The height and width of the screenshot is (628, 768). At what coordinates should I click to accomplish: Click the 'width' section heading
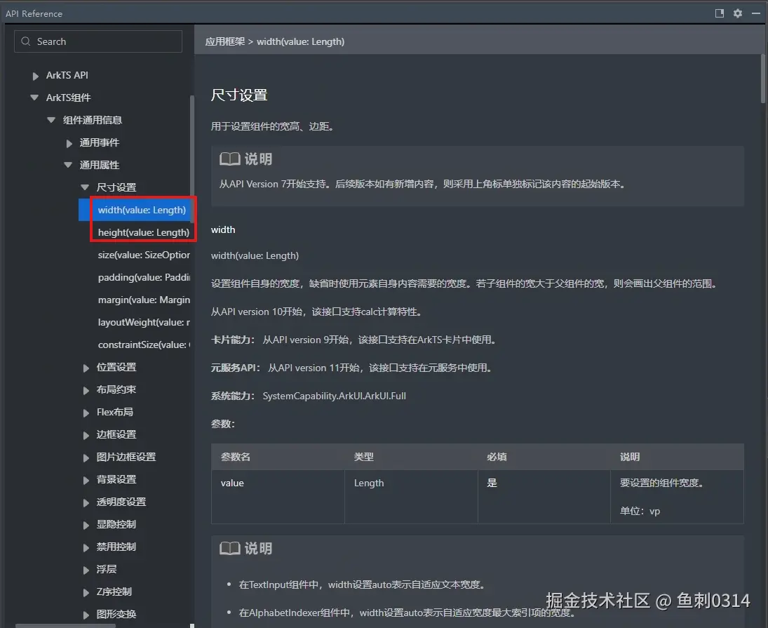click(223, 229)
